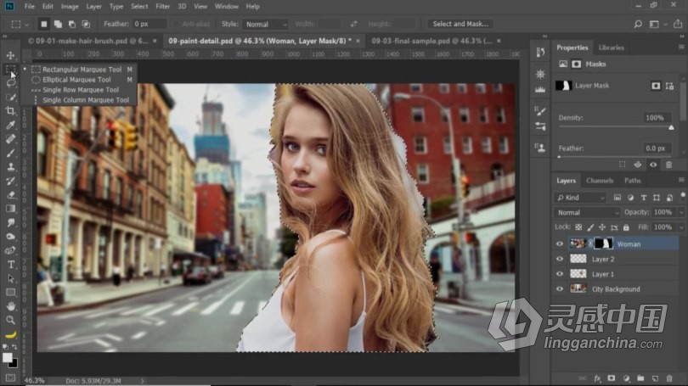Select the Rectangle shape tool
Viewport: 688px width, 386px height.
tap(10, 292)
